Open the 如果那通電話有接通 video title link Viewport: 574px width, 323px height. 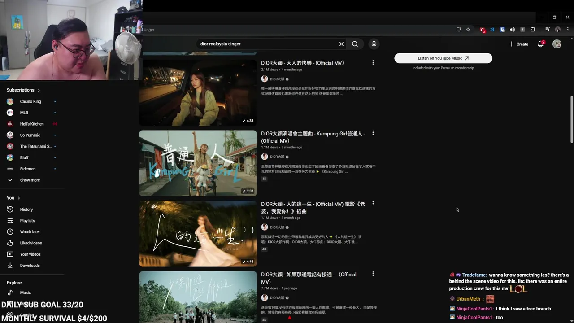point(309,278)
